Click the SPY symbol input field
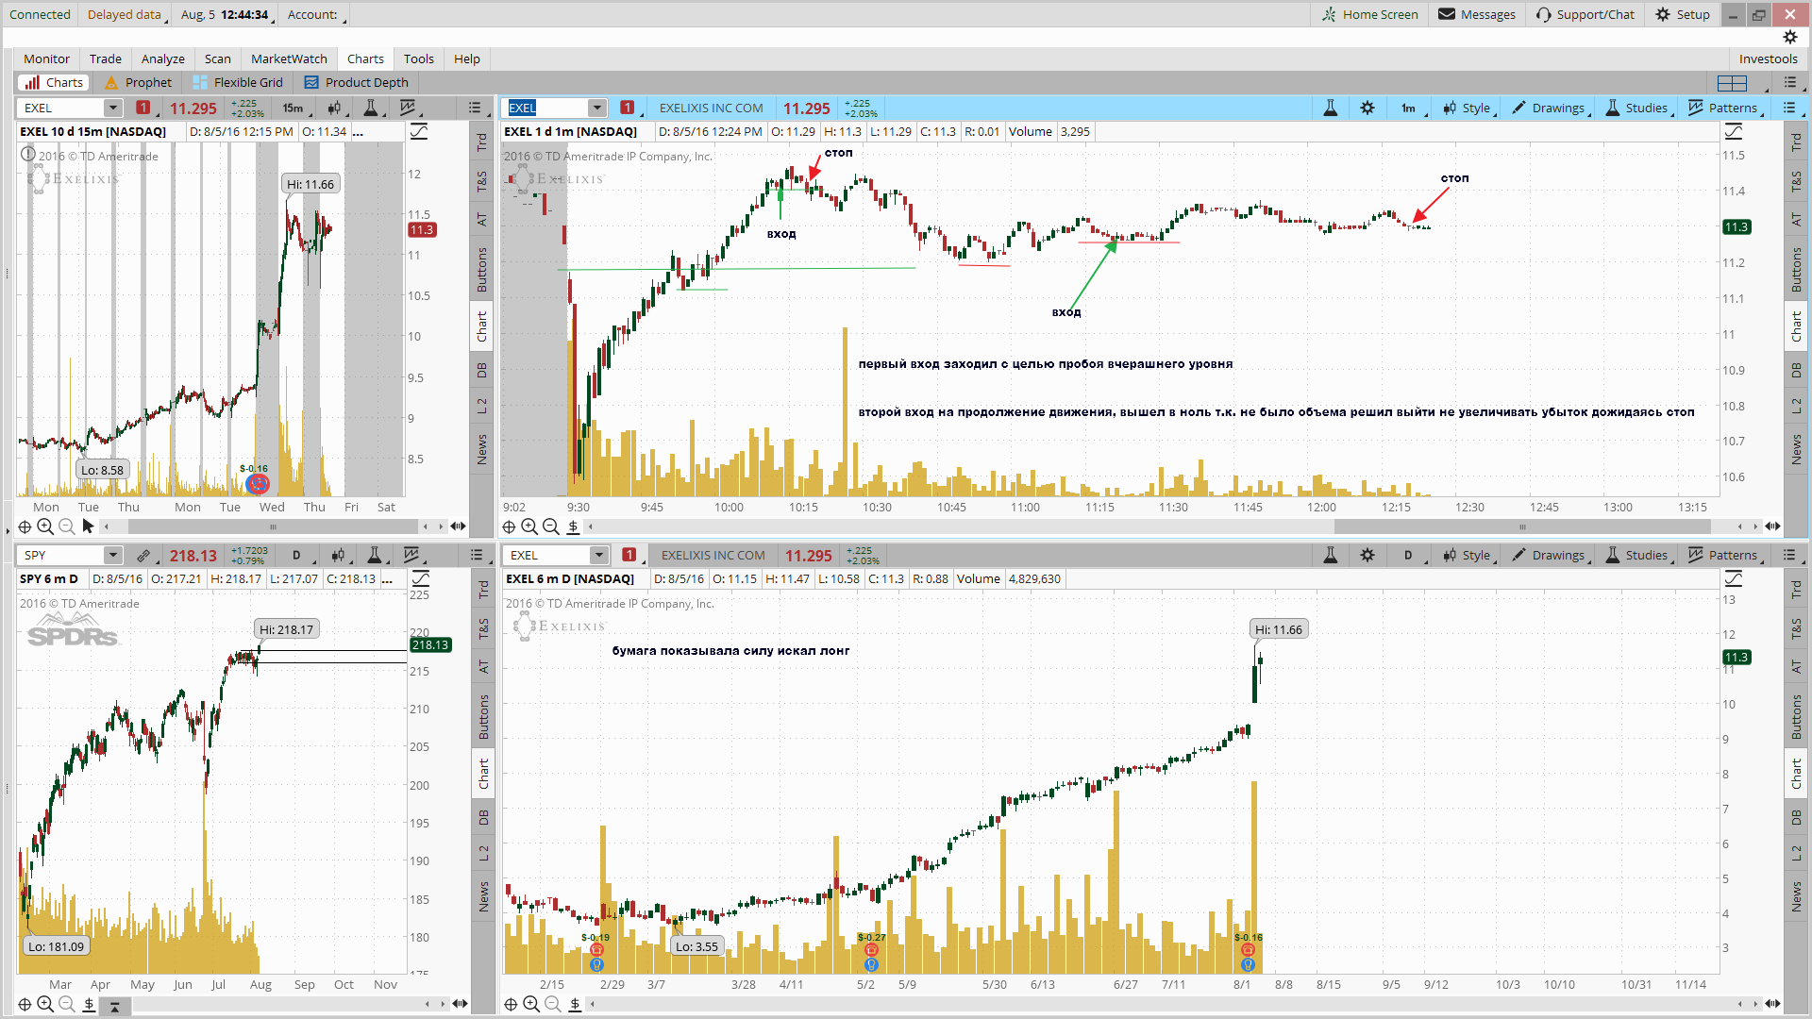This screenshot has width=1812, height=1019. point(61,556)
